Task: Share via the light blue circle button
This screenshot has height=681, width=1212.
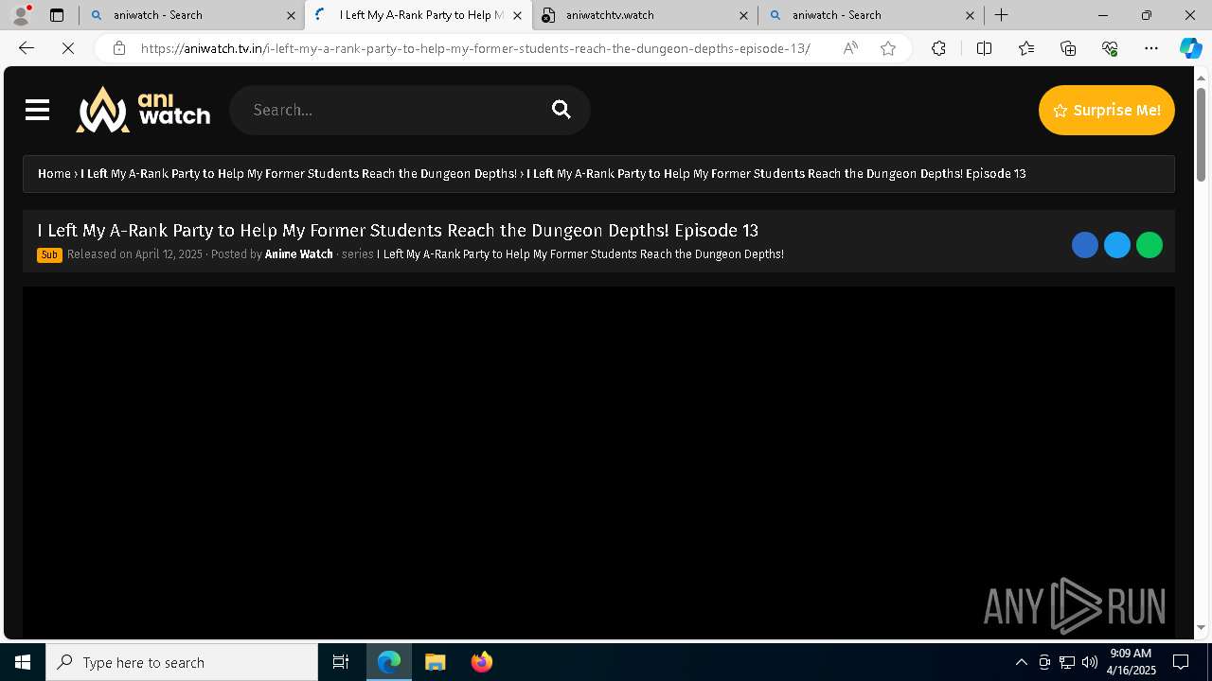Action: point(1117,245)
